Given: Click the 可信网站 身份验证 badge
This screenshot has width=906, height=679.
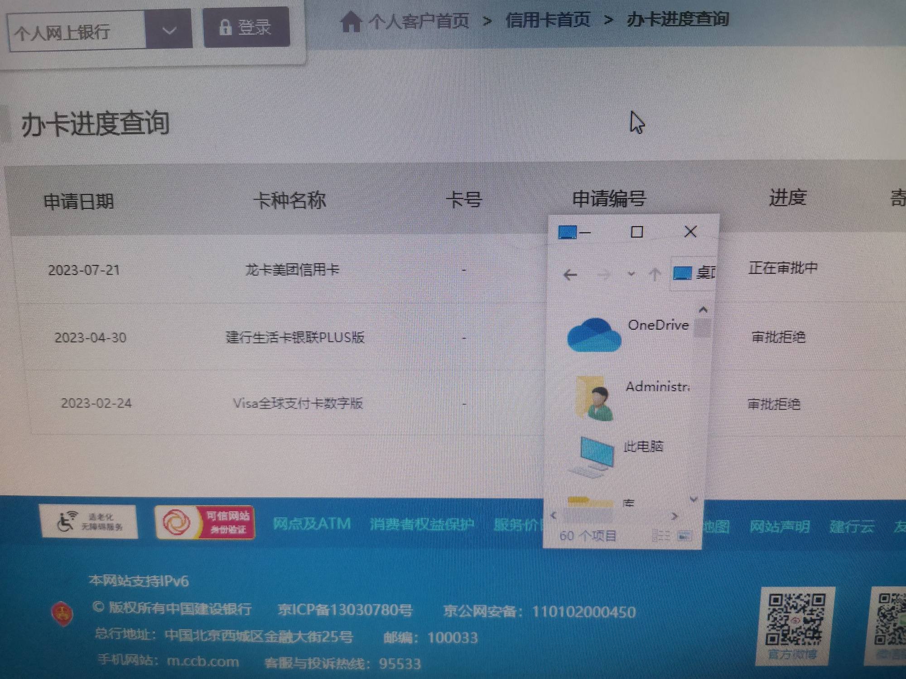Looking at the screenshot, I should click(205, 522).
